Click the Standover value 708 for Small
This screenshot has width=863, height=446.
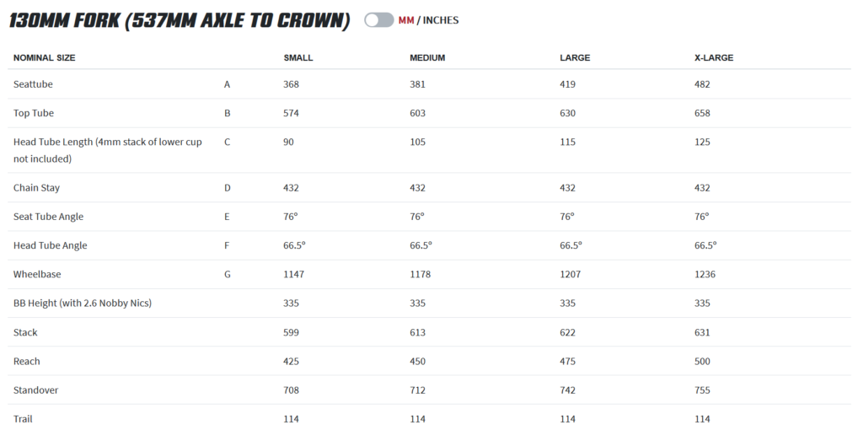tap(292, 390)
